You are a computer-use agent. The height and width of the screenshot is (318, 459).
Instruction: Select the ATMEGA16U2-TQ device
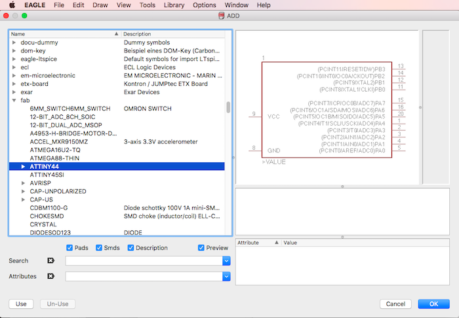(55, 150)
